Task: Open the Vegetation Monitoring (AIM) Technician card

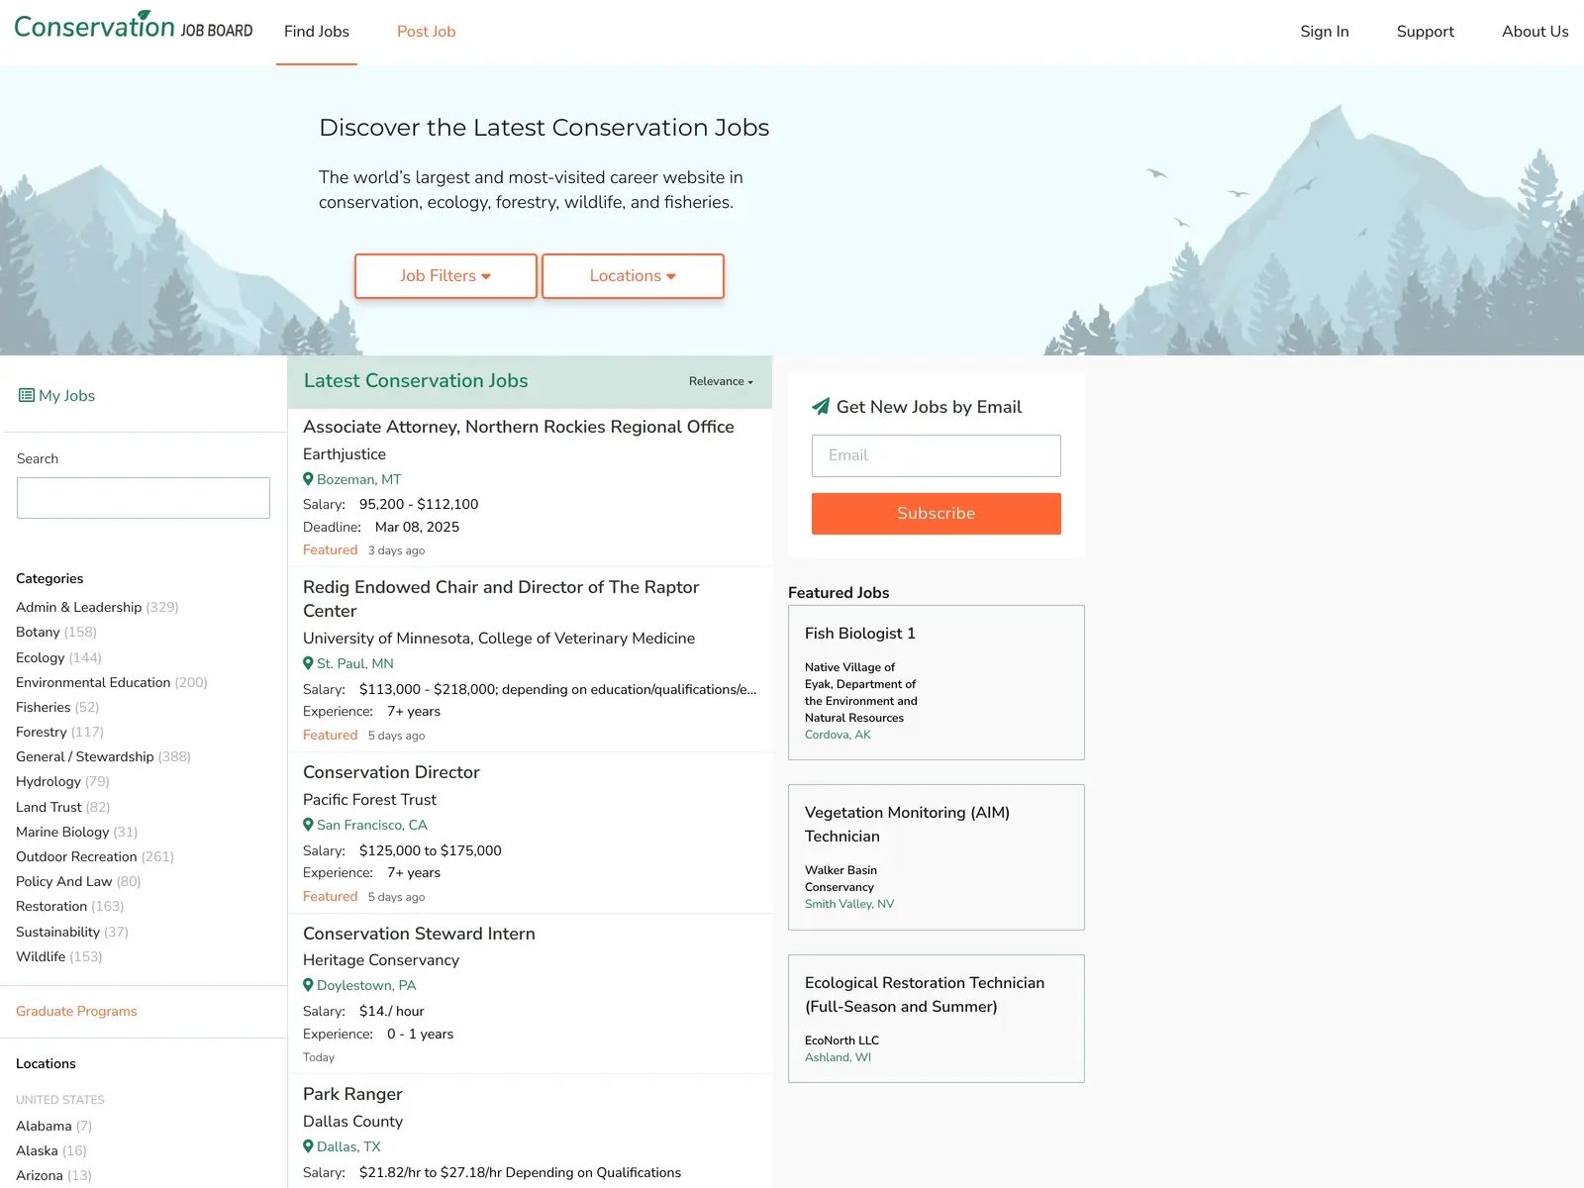Action: [937, 857]
